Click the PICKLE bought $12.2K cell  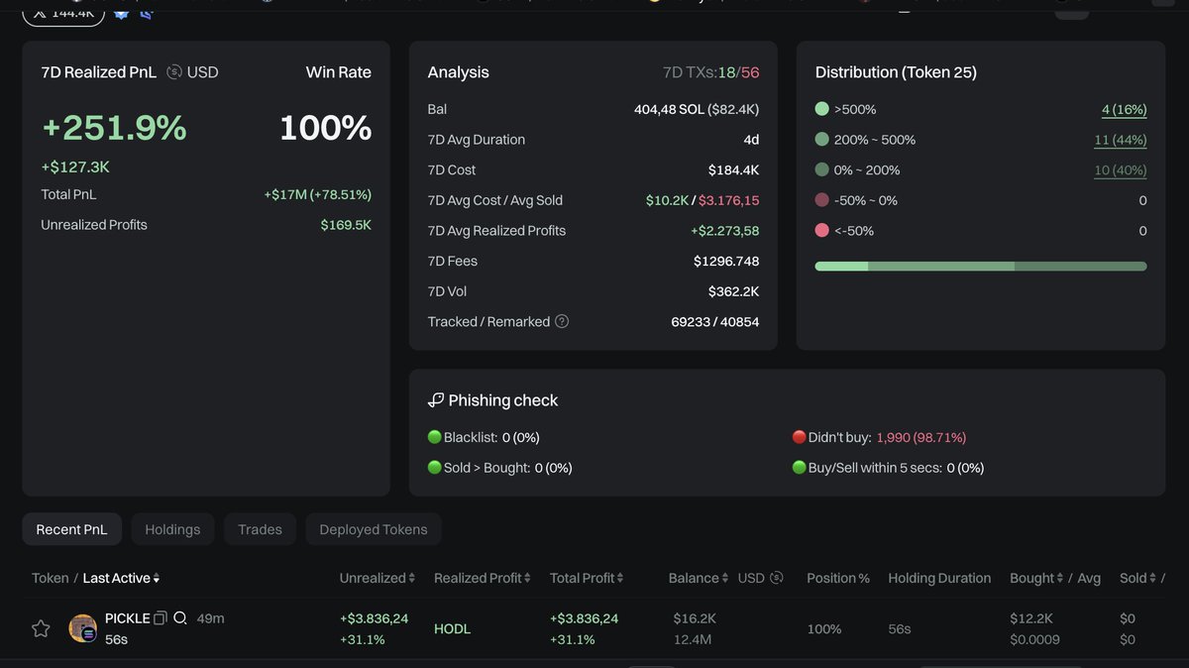(1031, 618)
